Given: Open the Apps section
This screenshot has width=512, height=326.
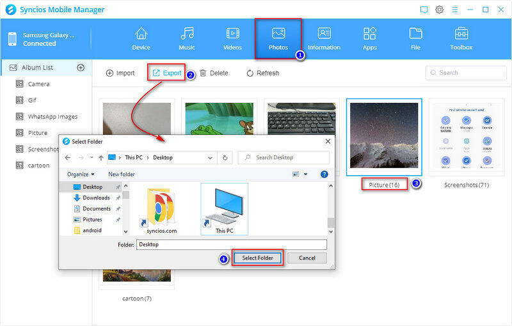Looking at the screenshot, I should pyautogui.click(x=369, y=38).
